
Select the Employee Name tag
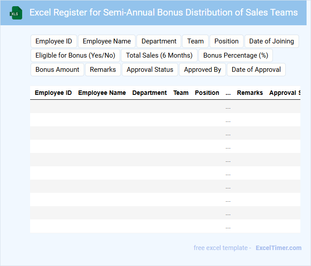click(x=107, y=41)
